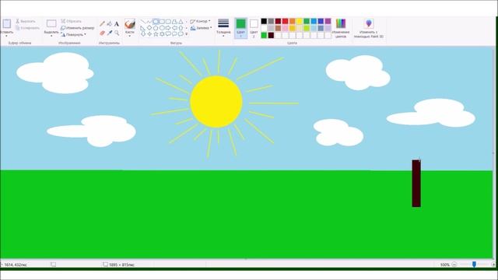The width and height of the screenshot is (498, 280).
Task: Choose the straight Line shape
Action: point(143,22)
